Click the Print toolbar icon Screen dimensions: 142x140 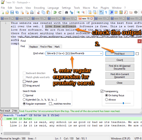[x=32, y=12]
